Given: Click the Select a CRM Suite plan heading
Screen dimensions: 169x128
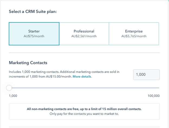Looking at the screenshot, I should [32, 12].
